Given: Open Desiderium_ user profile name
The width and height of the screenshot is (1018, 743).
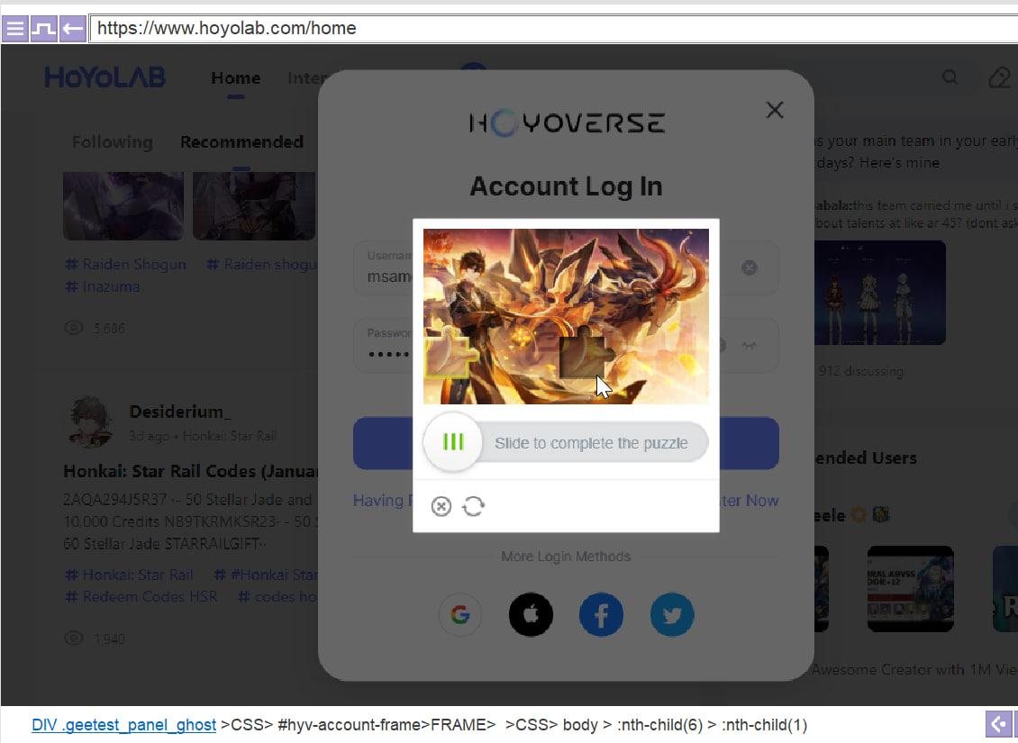Looking at the screenshot, I should tap(179, 412).
